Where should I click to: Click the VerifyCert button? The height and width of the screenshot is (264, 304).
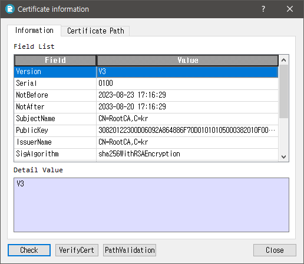tap(77, 250)
